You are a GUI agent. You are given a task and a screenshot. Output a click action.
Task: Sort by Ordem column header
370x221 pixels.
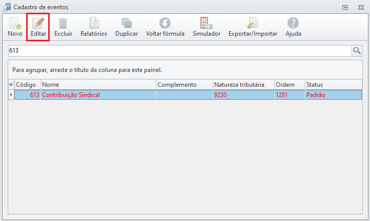point(290,85)
